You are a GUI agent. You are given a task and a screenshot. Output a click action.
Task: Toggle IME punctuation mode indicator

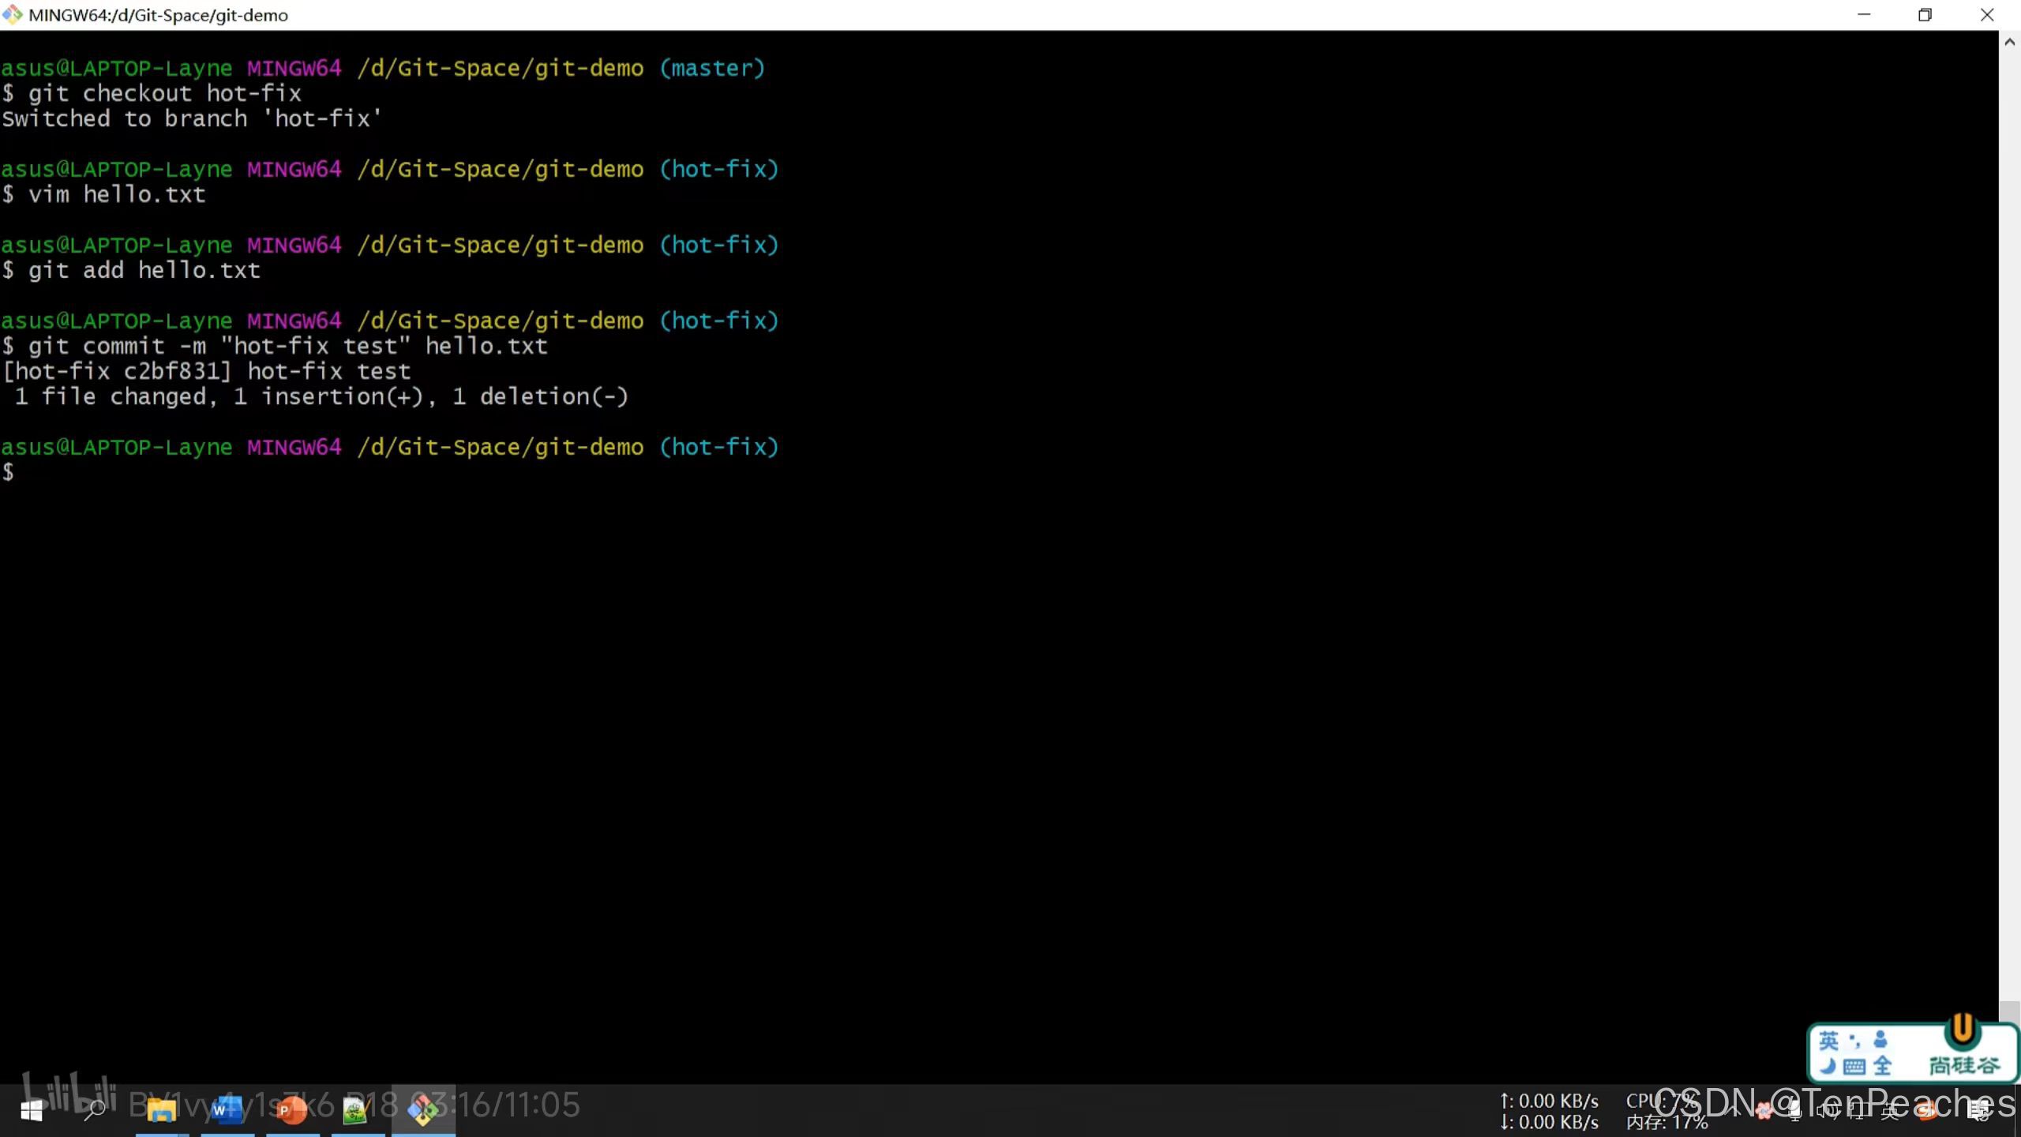pyautogui.click(x=1854, y=1041)
